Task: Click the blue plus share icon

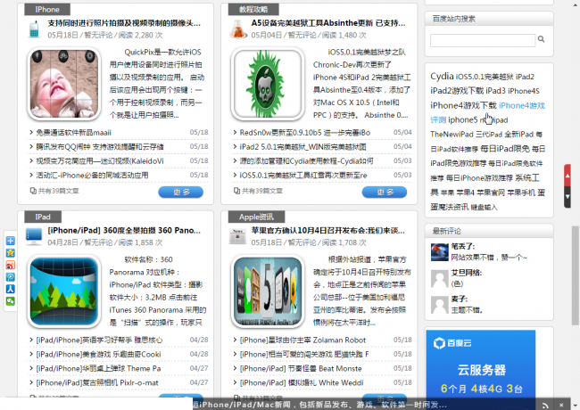Action: click(x=10, y=242)
